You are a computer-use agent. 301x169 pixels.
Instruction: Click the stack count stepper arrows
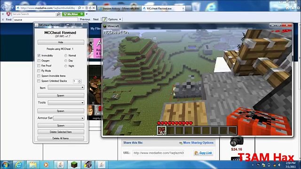[x=79, y=81]
